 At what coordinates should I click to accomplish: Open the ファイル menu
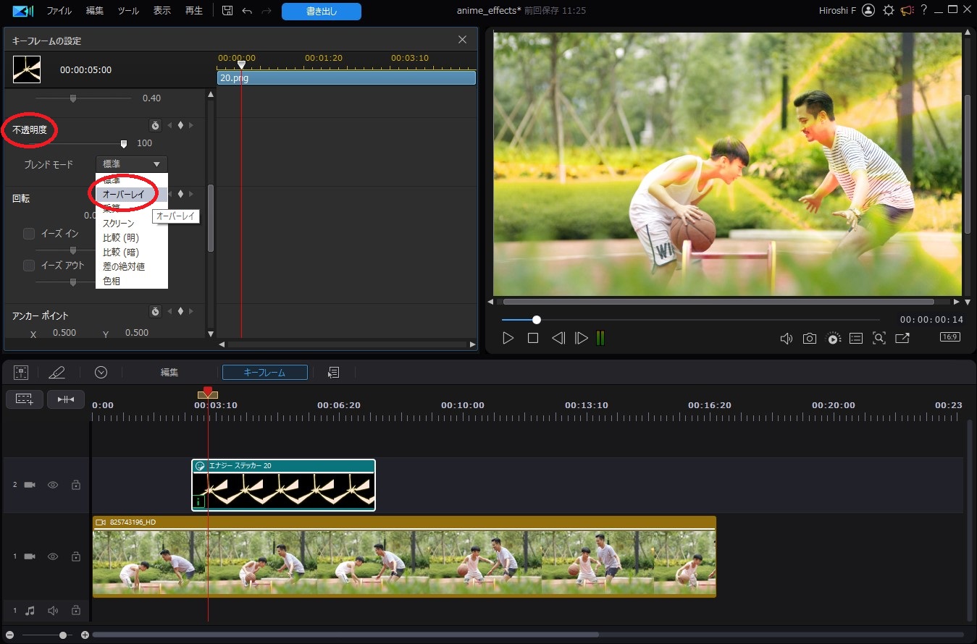click(x=59, y=11)
